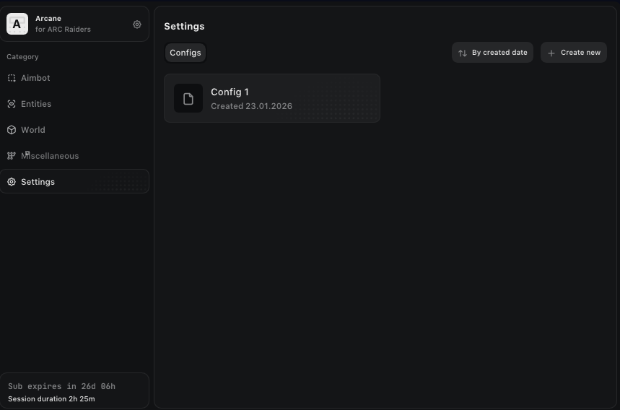Click the Arcane "A" logo icon
The height and width of the screenshot is (410, 620).
(x=17, y=24)
